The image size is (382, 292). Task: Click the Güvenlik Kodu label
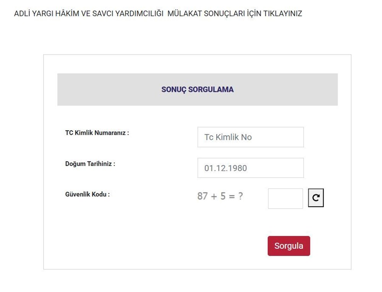tap(87, 194)
